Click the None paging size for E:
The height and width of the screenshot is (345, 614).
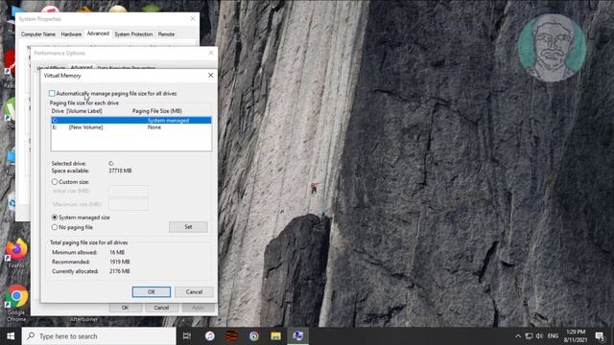154,127
